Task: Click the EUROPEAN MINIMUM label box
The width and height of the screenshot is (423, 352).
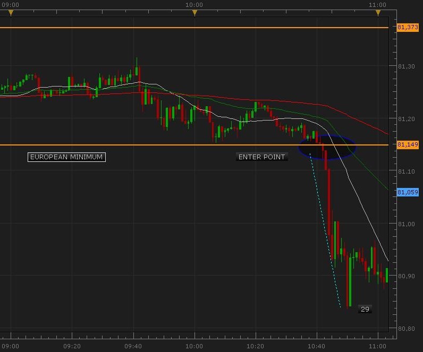Action: point(66,157)
